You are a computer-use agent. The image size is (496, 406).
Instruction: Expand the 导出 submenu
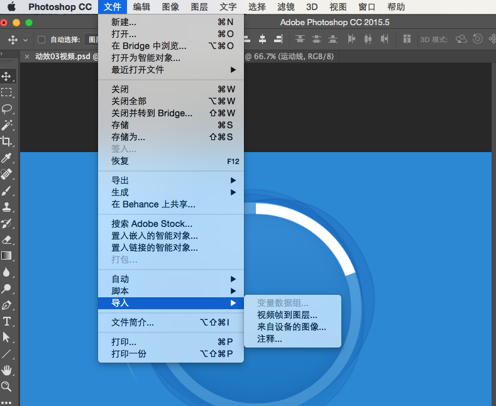pos(171,180)
